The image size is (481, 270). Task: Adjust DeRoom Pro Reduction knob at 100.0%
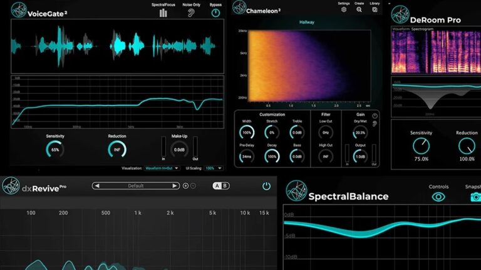(x=467, y=146)
